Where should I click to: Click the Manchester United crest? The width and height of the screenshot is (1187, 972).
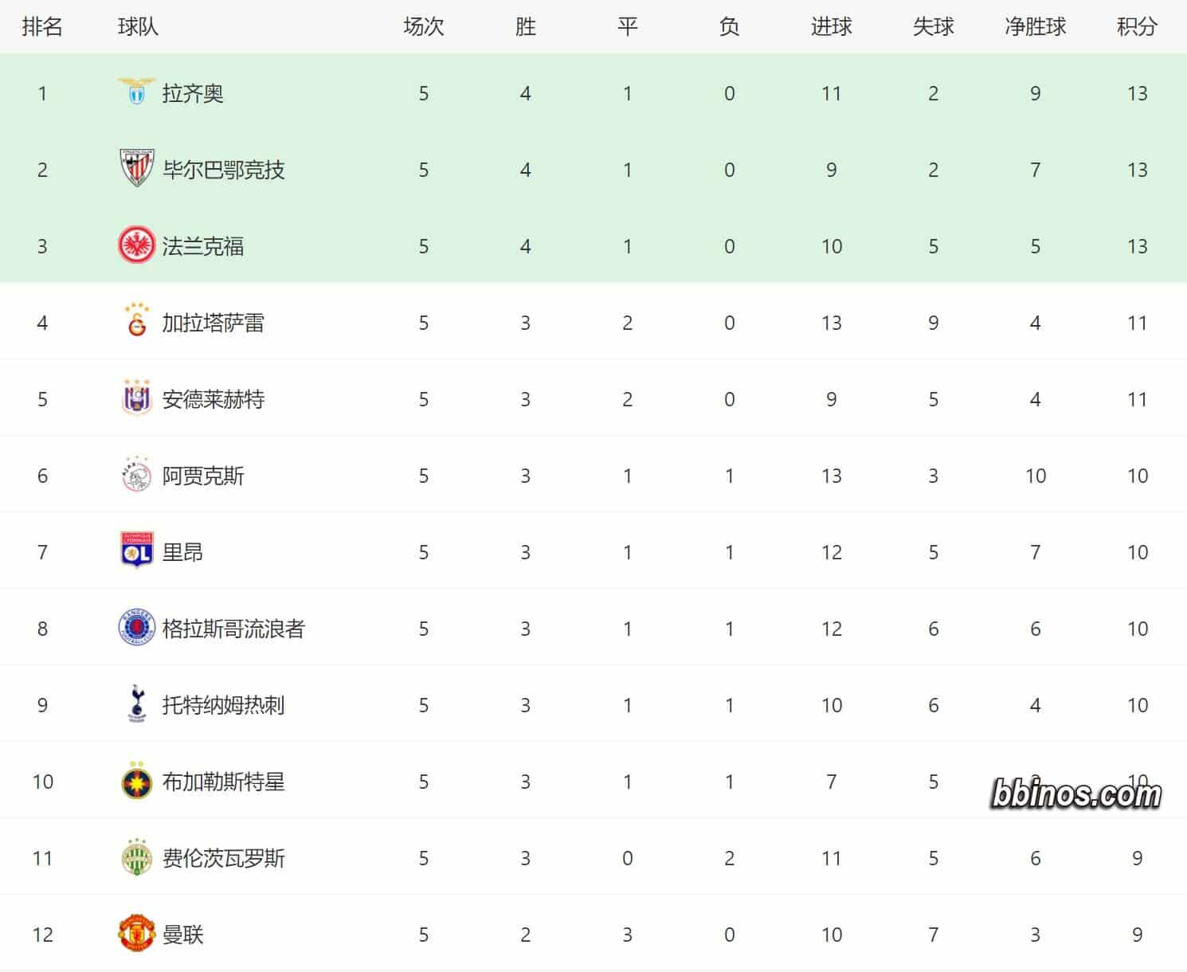136,933
